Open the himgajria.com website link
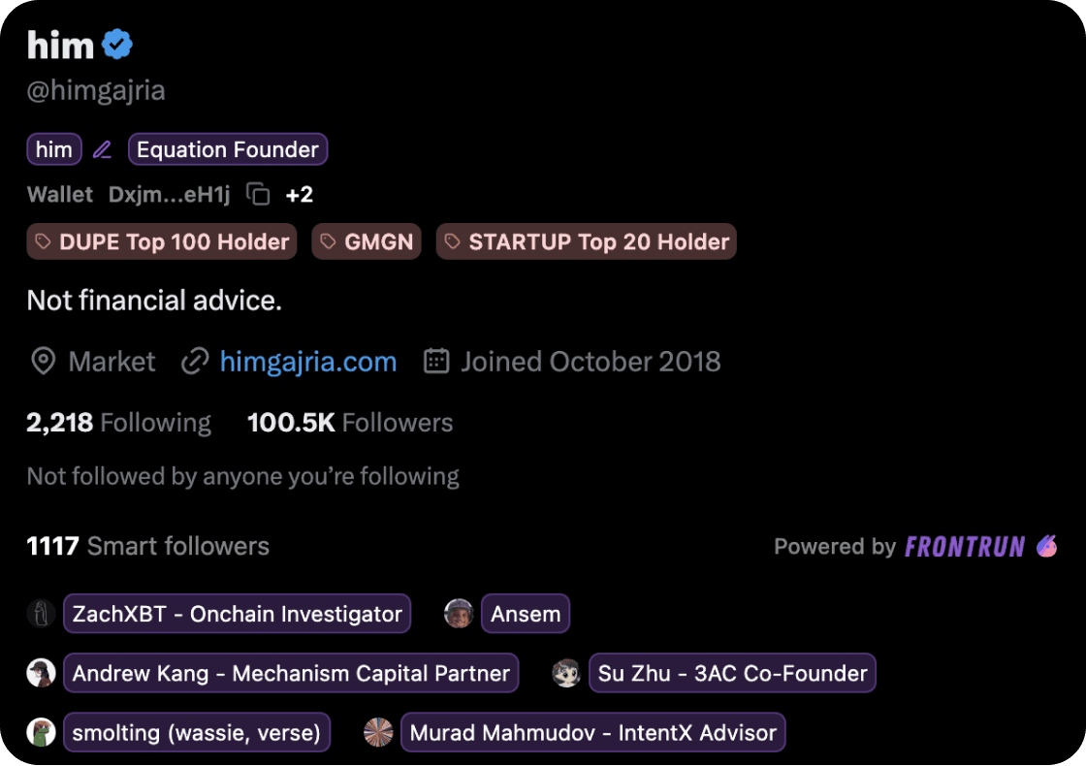Screen dimensions: 1086x766 point(307,362)
